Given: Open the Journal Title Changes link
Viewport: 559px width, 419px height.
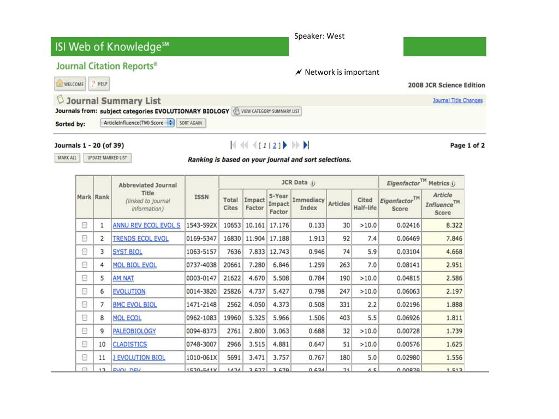Looking at the screenshot, I should click(x=458, y=100).
